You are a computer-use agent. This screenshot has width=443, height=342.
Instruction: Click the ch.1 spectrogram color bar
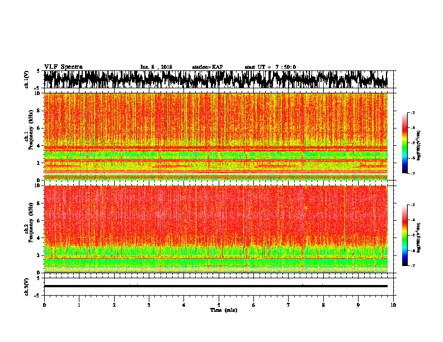[404, 143]
